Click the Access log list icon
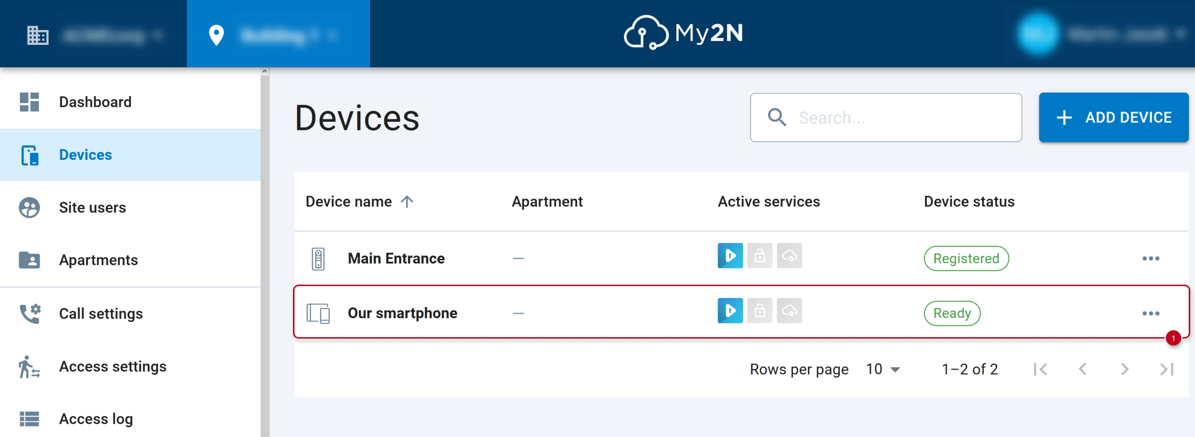The height and width of the screenshot is (437, 1195). (29, 419)
